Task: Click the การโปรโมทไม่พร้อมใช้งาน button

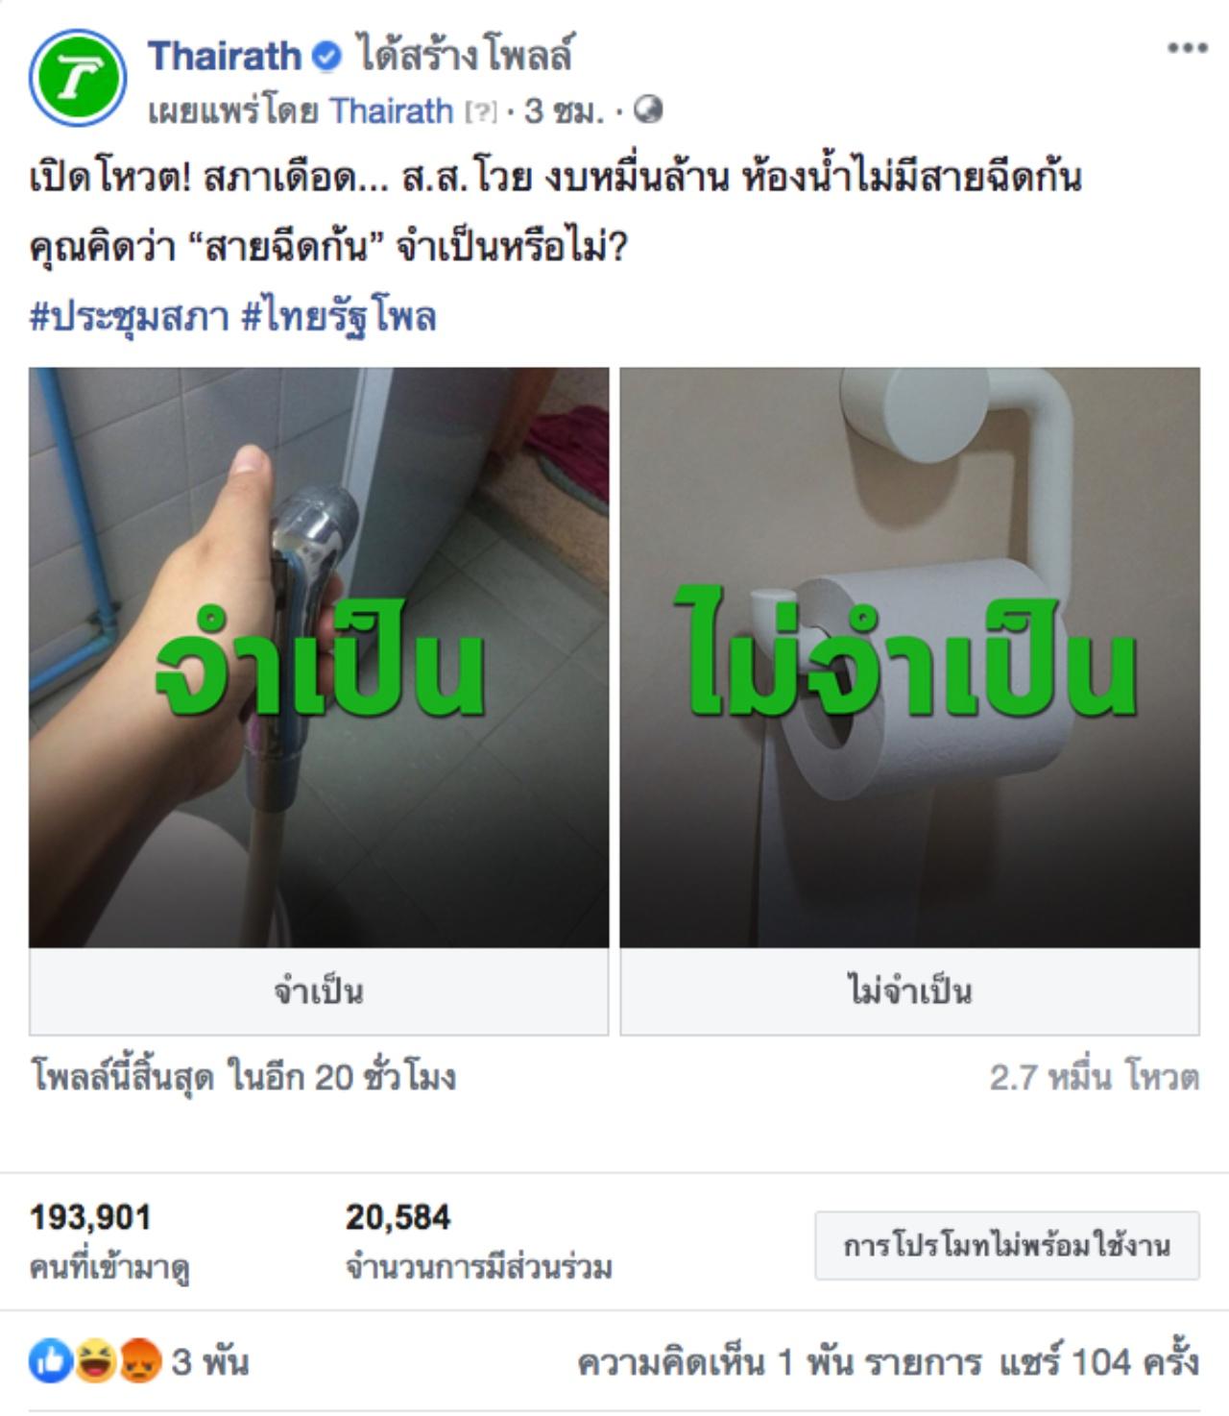Action: [1007, 1246]
